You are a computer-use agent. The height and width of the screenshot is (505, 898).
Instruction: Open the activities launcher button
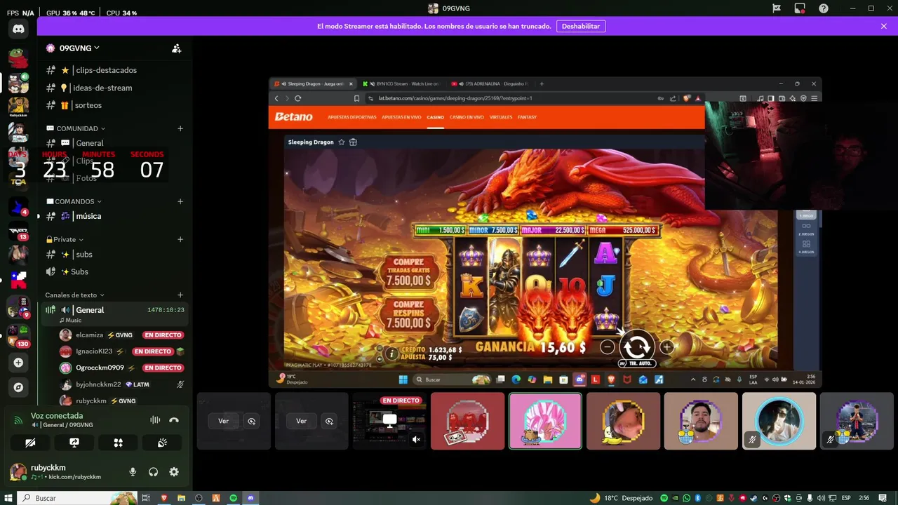118,443
